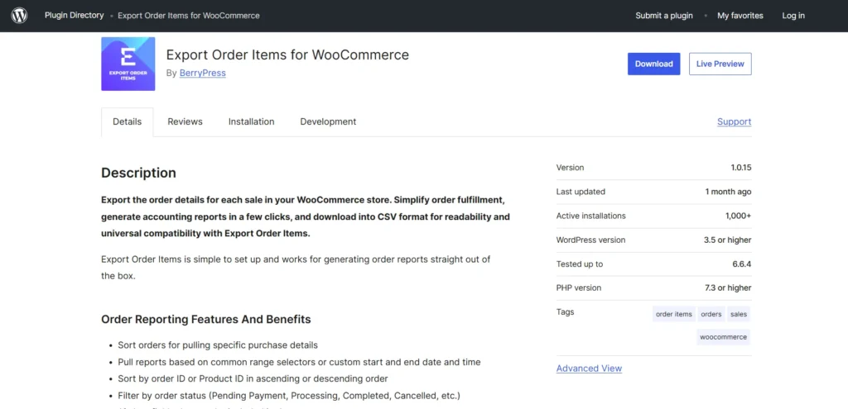Click the plugin title heading
848x409 pixels.
287,55
